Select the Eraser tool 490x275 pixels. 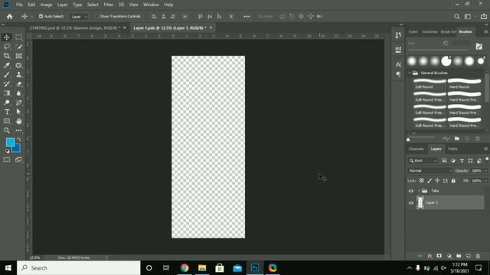click(x=18, y=84)
